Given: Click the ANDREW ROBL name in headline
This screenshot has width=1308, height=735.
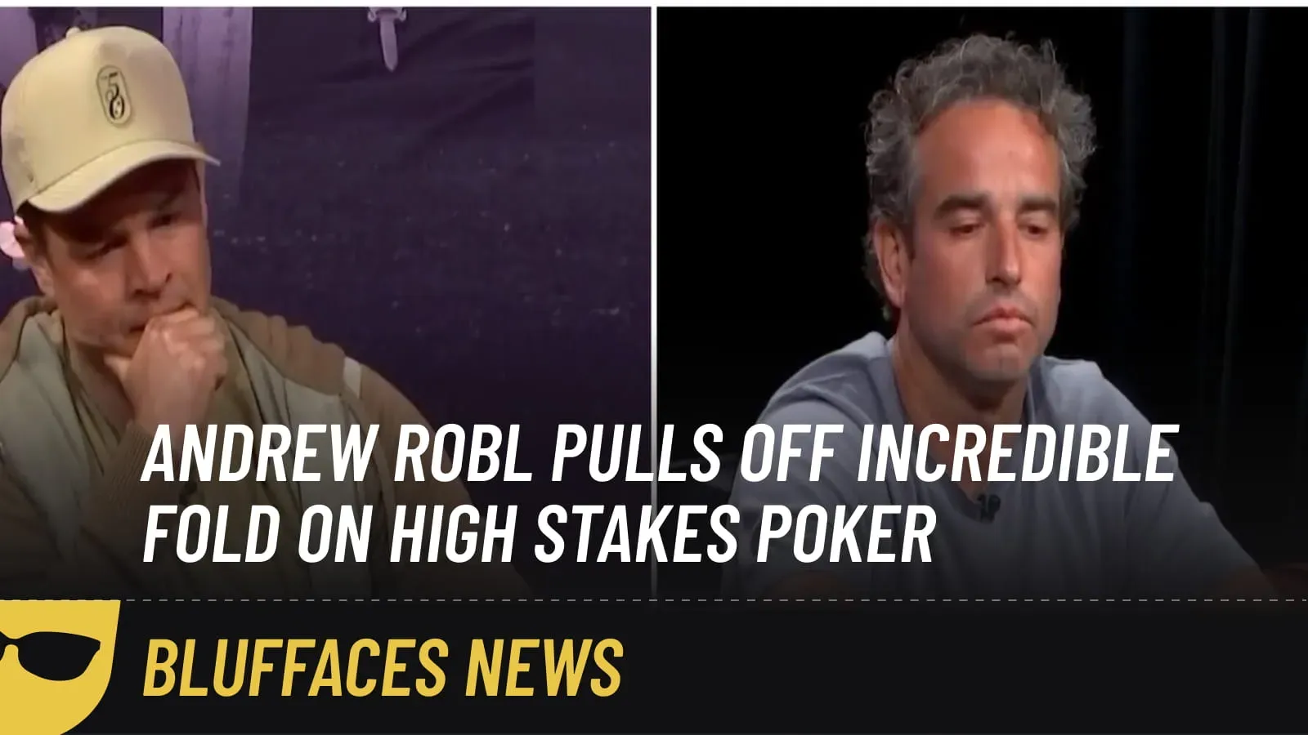Looking at the screenshot, I should point(337,454).
